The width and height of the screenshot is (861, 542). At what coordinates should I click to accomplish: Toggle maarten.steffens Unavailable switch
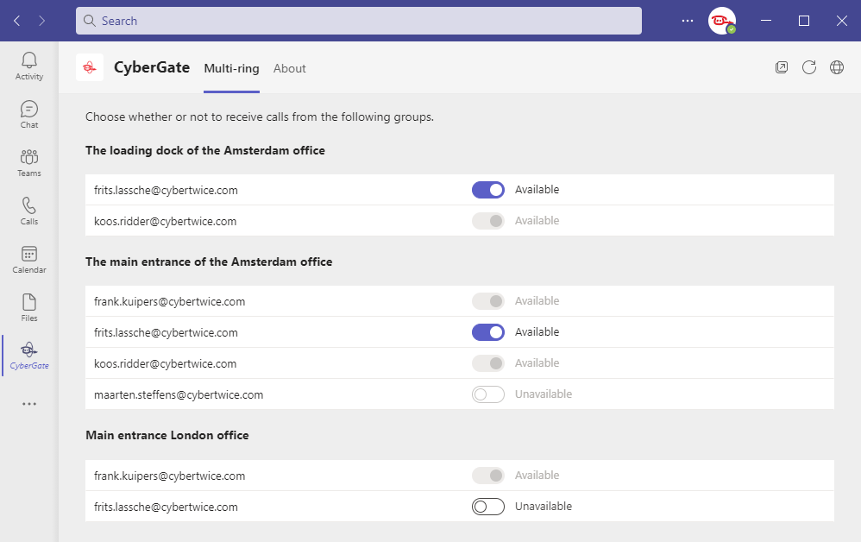(488, 394)
